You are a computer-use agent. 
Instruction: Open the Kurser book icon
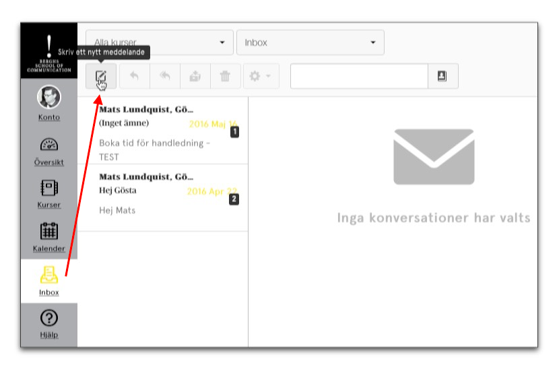(x=49, y=188)
